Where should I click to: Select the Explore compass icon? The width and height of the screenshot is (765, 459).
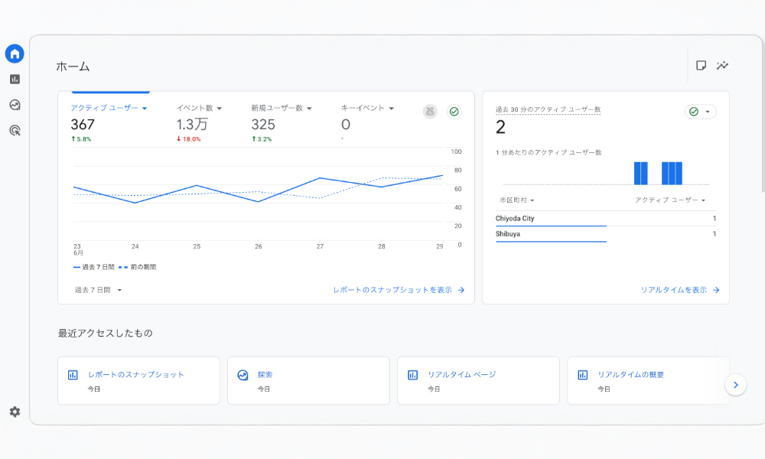click(x=14, y=105)
